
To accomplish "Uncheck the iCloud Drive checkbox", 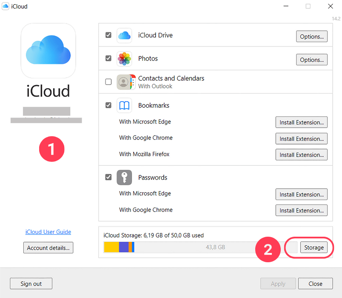I will tap(108, 35).
